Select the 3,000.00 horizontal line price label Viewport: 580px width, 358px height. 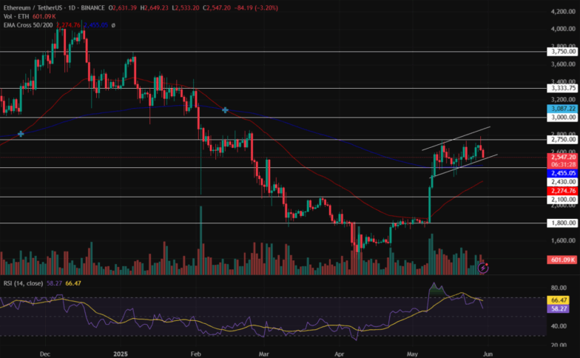coord(562,117)
